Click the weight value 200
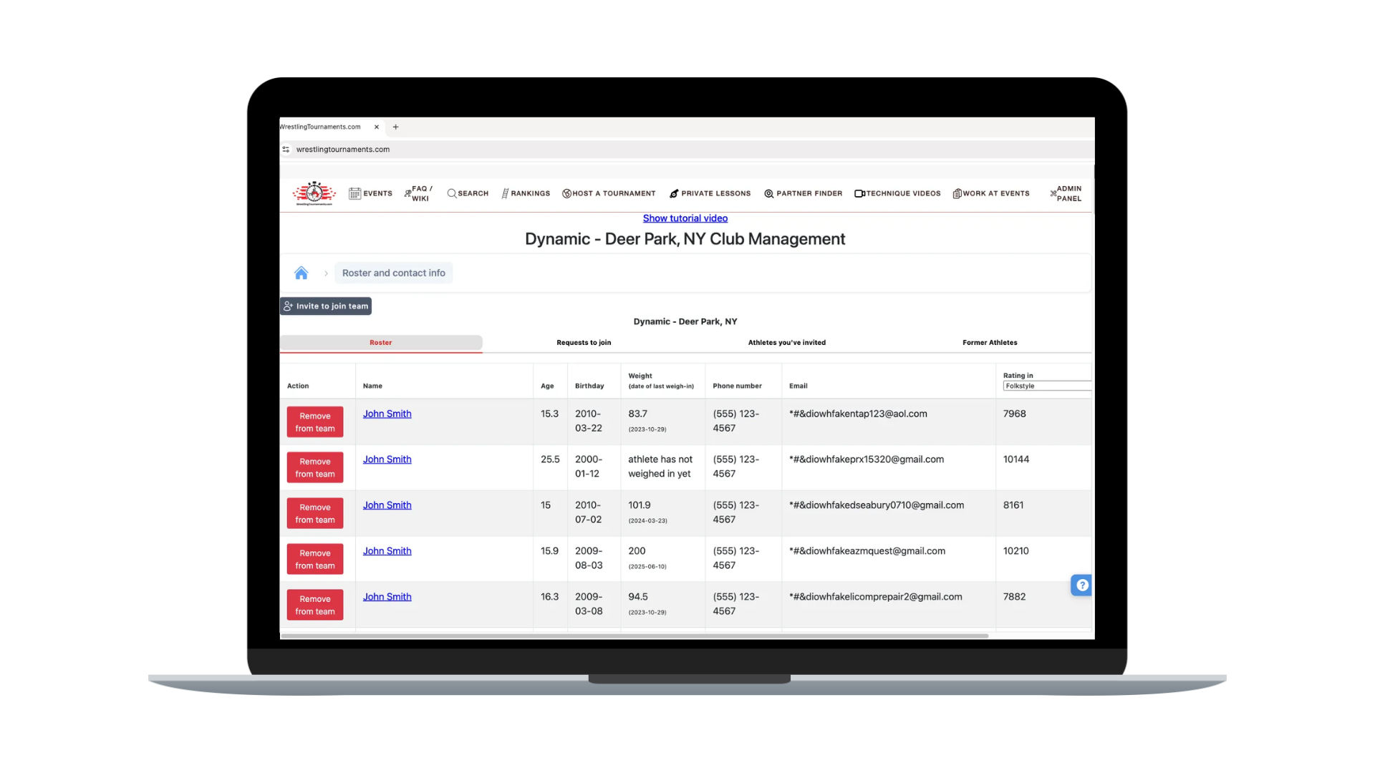Image resolution: width=1375 pixels, height=773 pixels. 637,551
